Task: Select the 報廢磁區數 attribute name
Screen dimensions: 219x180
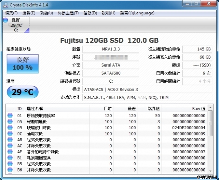Action: 37,122
